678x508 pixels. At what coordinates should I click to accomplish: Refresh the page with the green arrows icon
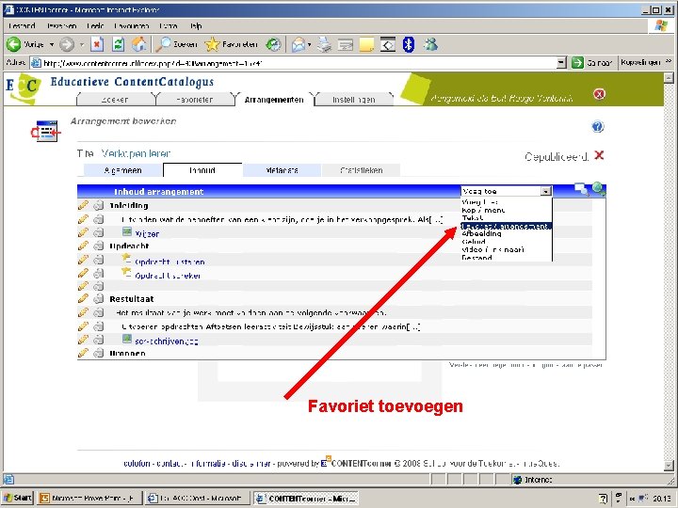(x=118, y=44)
